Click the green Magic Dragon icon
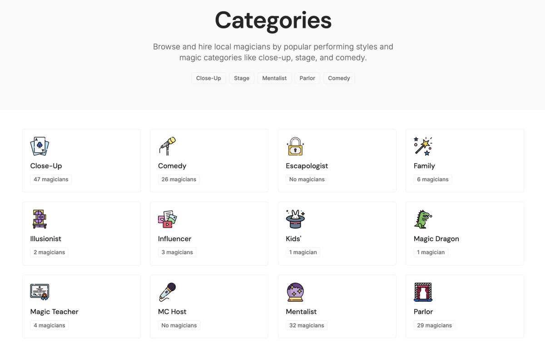Viewport: 545px width, 343px height. (423, 219)
